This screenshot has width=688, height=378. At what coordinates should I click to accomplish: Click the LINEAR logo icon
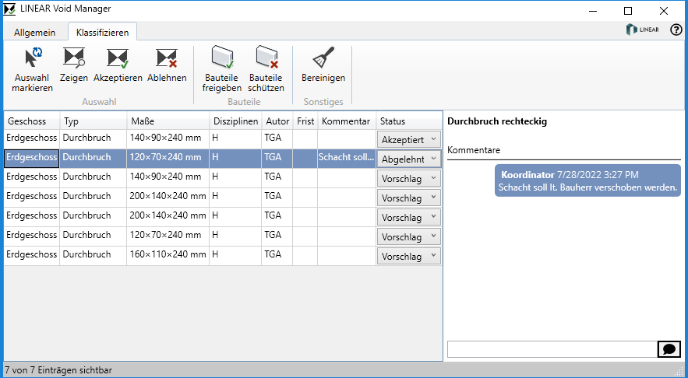click(643, 30)
